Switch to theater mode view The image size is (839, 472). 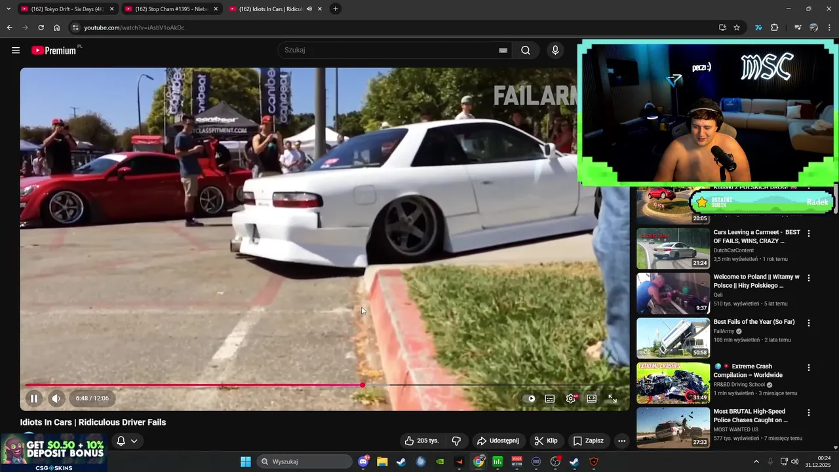tap(591, 399)
